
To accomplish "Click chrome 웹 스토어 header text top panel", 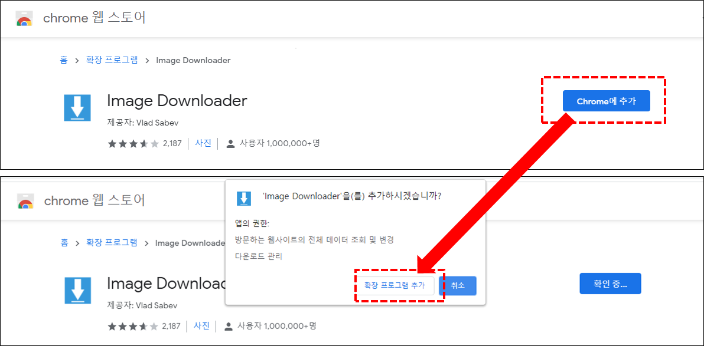I will coord(94,18).
